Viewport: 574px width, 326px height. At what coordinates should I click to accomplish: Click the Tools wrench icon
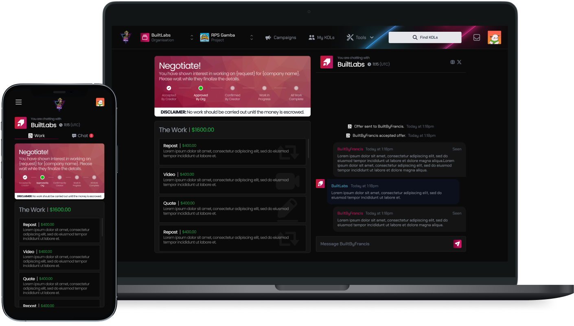[x=350, y=37]
